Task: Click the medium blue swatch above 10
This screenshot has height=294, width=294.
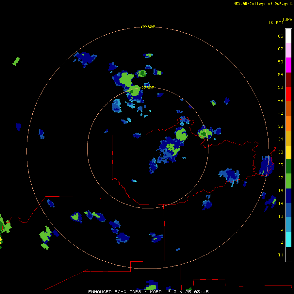Action: tap(288, 210)
